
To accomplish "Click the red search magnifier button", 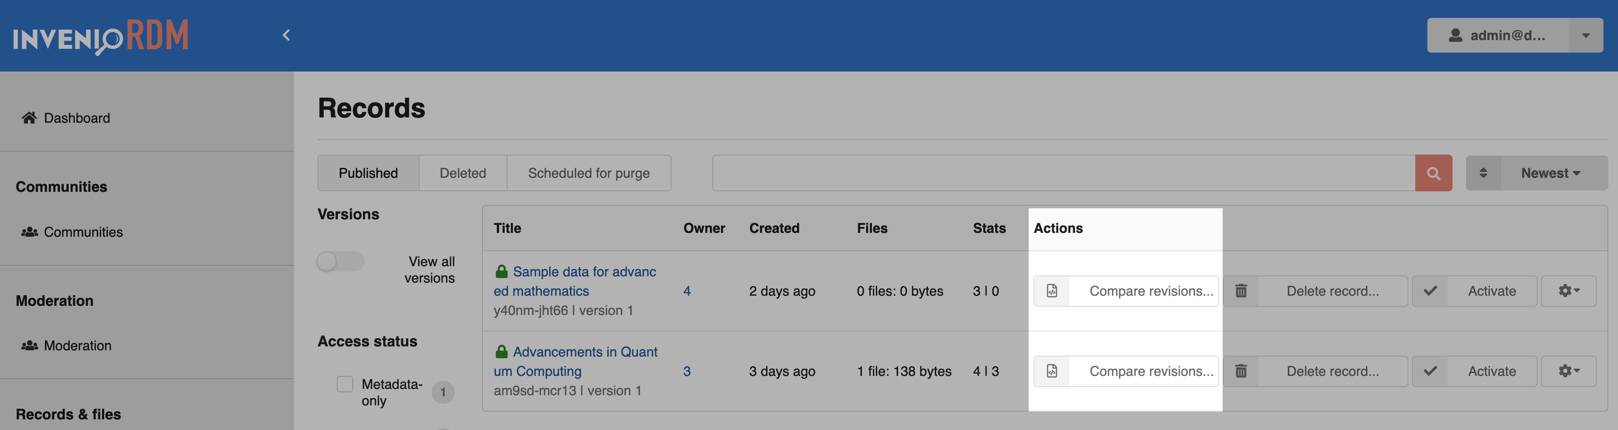I will 1433,173.
